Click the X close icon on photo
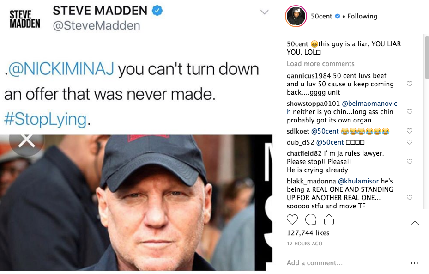Viewport: 429px width, 274px height. point(26,141)
